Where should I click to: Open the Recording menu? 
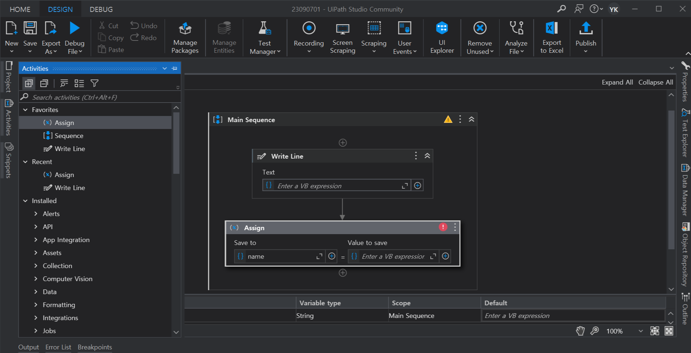tap(309, 38)
